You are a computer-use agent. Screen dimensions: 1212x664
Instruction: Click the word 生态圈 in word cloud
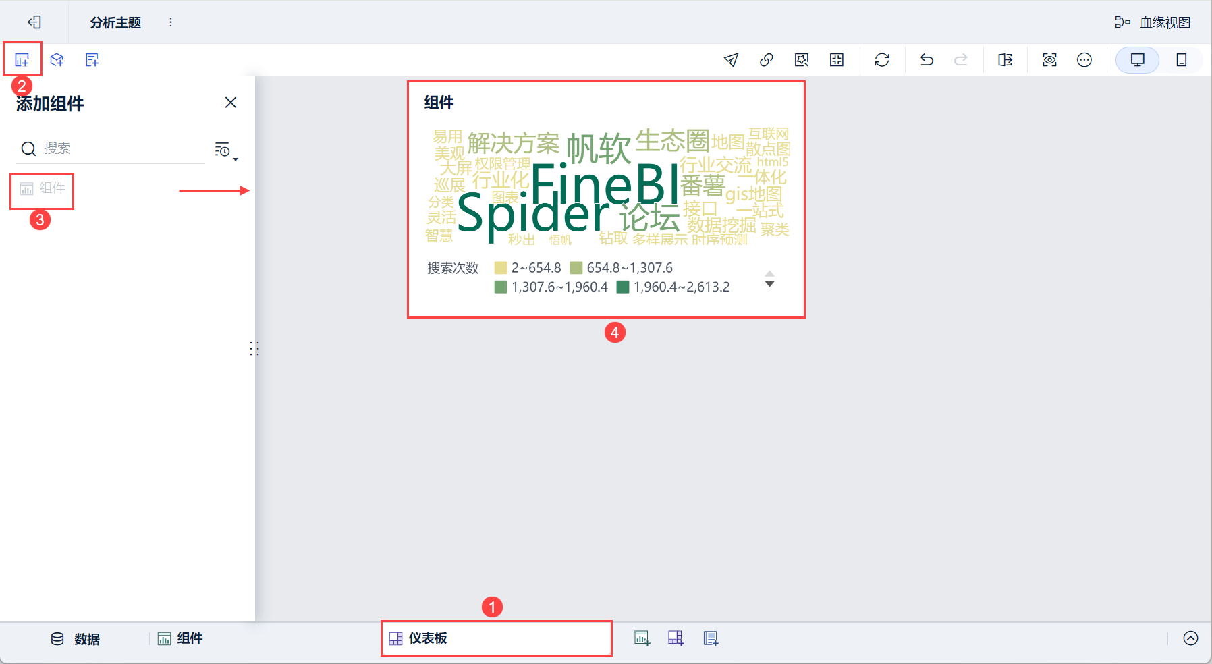(x=672, y=140)
